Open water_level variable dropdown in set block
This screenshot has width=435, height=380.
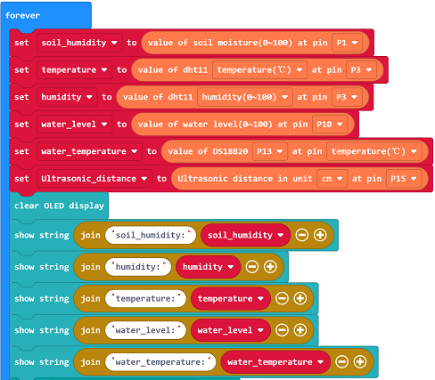tap(74, 125)
